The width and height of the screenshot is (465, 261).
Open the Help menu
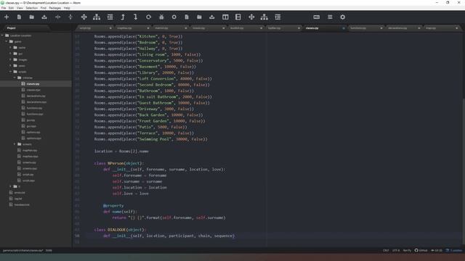pos(67,8)
